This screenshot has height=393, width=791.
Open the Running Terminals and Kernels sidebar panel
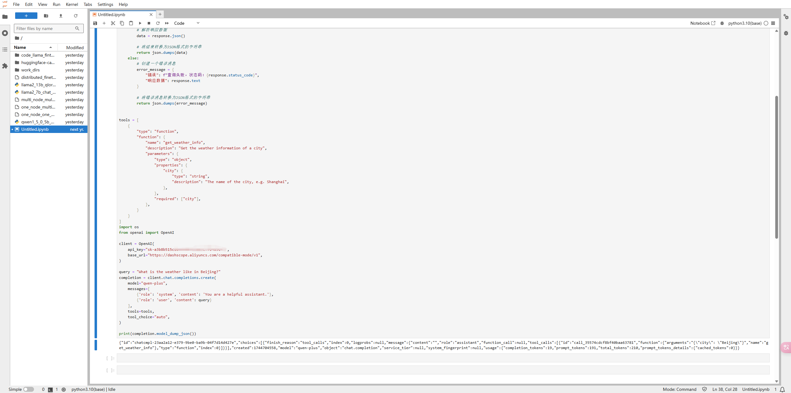point(5,33)
